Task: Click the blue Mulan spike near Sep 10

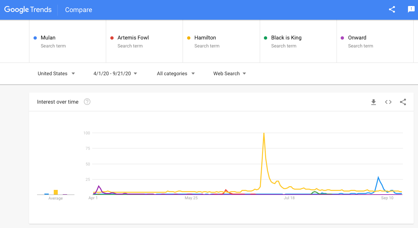Action: [378, 177]
